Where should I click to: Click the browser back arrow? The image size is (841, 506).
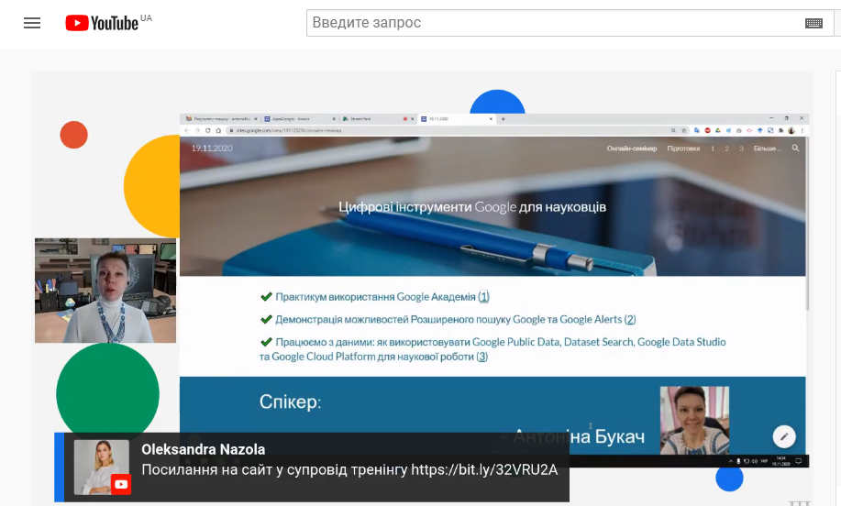point(187,130)
